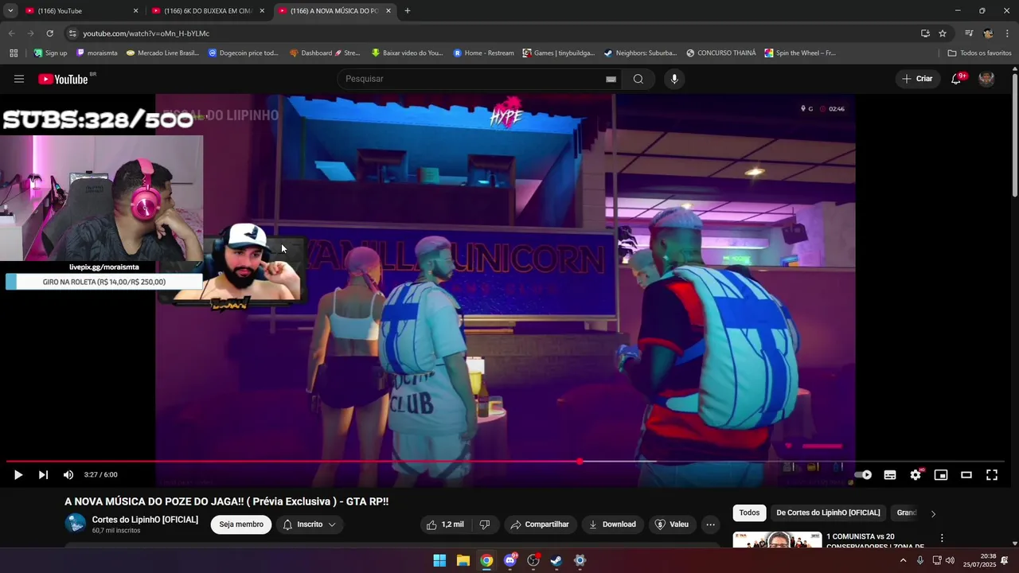Play the video
The height and width of the screenshot is (573, 1019).
[18, 475]
